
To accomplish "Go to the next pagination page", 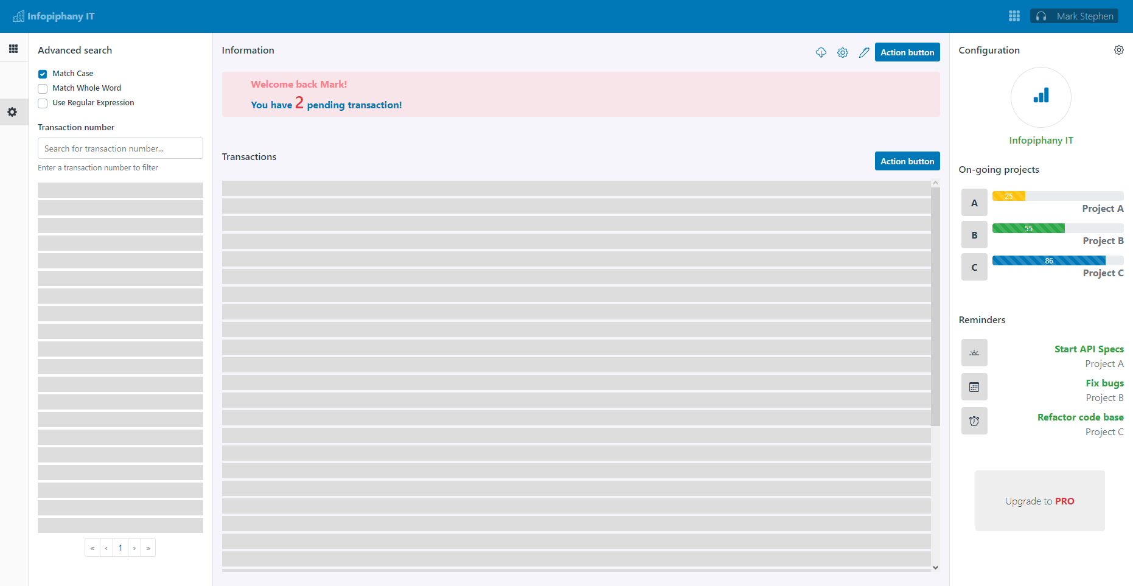I will pyautogui.click(x=134, y=548).
